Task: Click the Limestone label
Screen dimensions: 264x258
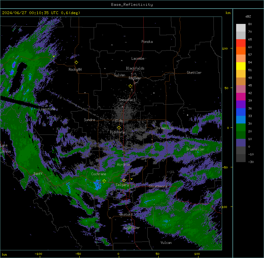Action: point(47,109)
